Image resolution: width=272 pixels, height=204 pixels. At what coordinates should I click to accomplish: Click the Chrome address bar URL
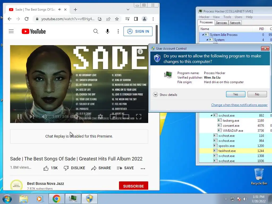pyautogui.click(x=68, y=19)
